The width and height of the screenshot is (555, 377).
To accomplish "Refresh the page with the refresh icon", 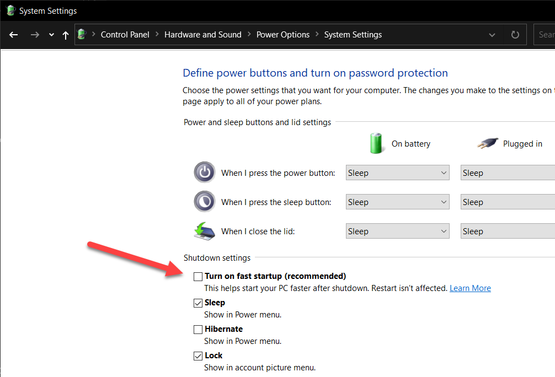I will point(514,34).
